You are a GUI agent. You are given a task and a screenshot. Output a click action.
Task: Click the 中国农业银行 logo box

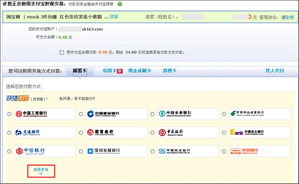188,114
